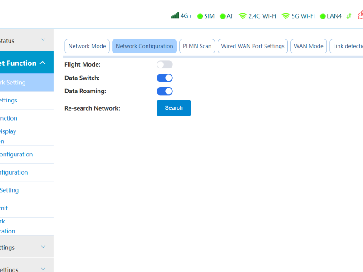Turn off the Data Switch toggle
This screenshot has width=363, height=272.
(164, 78)
